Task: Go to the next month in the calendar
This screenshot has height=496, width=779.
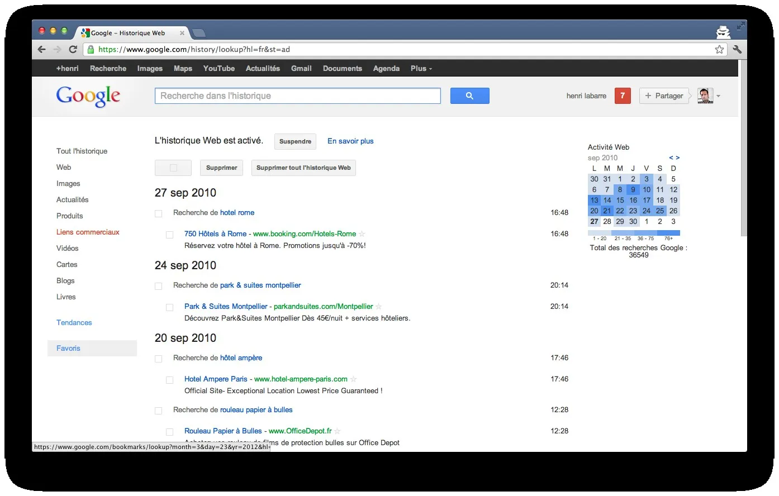Action: pos(678,158)
